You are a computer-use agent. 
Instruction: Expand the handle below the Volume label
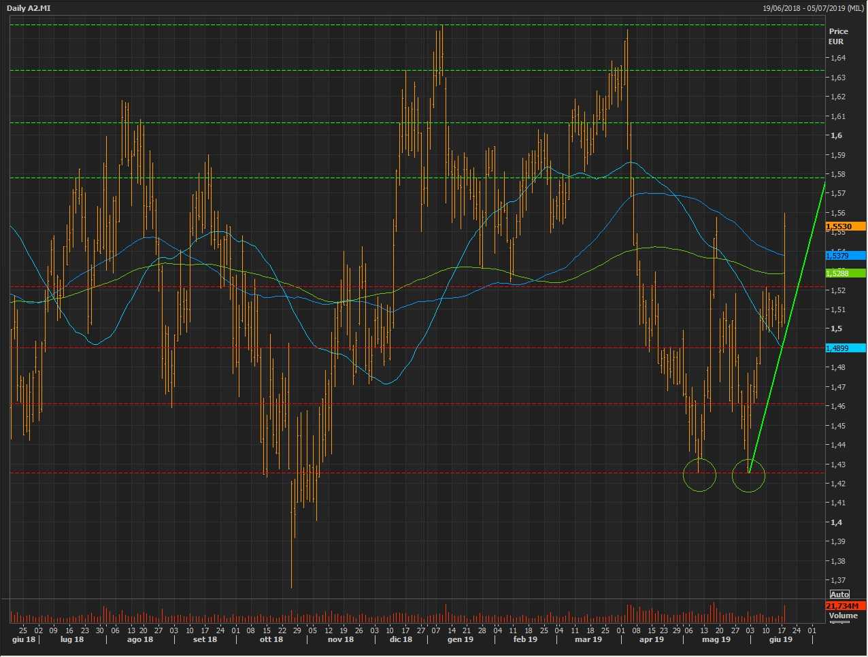point(839,622)
